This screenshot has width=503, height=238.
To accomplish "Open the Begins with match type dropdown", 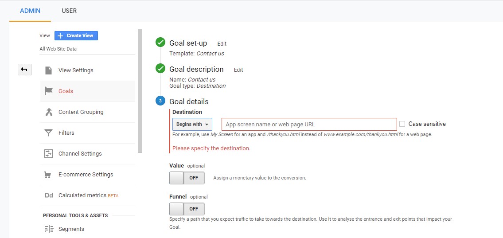I will tap(192, 125).
